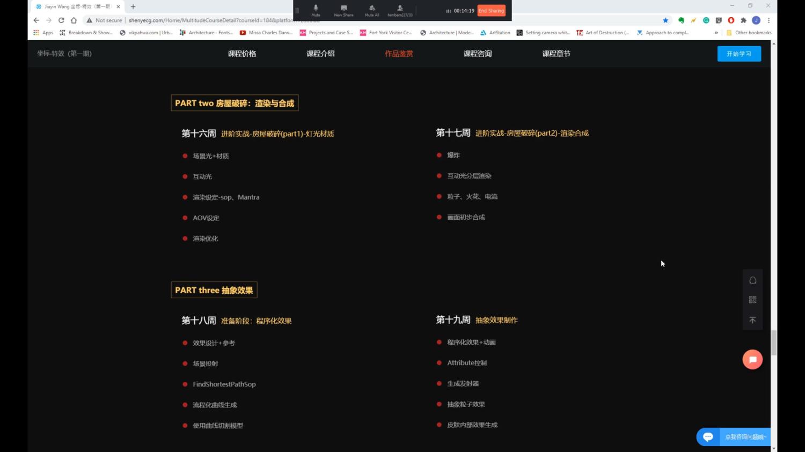Screen dimensions: 805x452
Task: Click the Attribute控制 list item
Action: [467, 363]
